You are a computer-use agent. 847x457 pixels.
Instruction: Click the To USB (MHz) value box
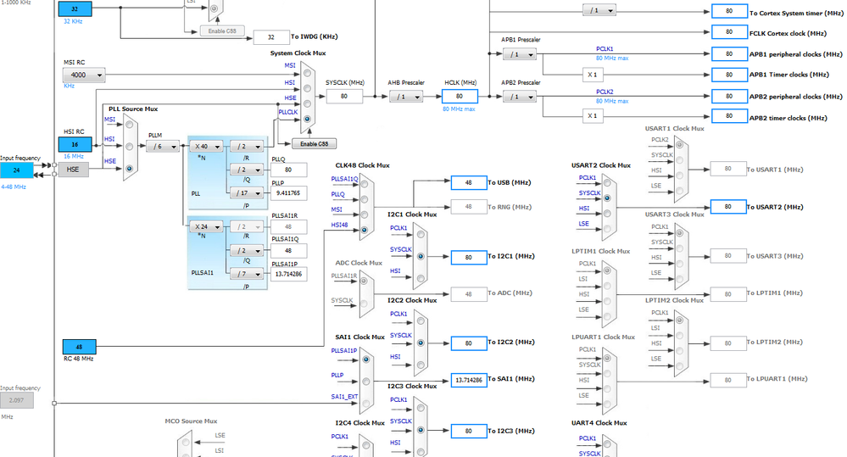click(x=469, y=182)
